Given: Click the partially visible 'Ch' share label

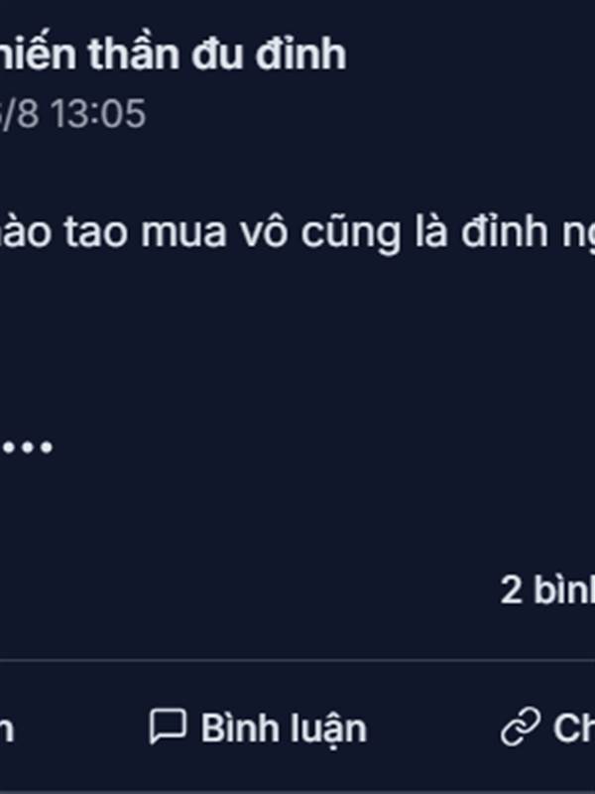Looking at the screenshot, I should point(574,728).
